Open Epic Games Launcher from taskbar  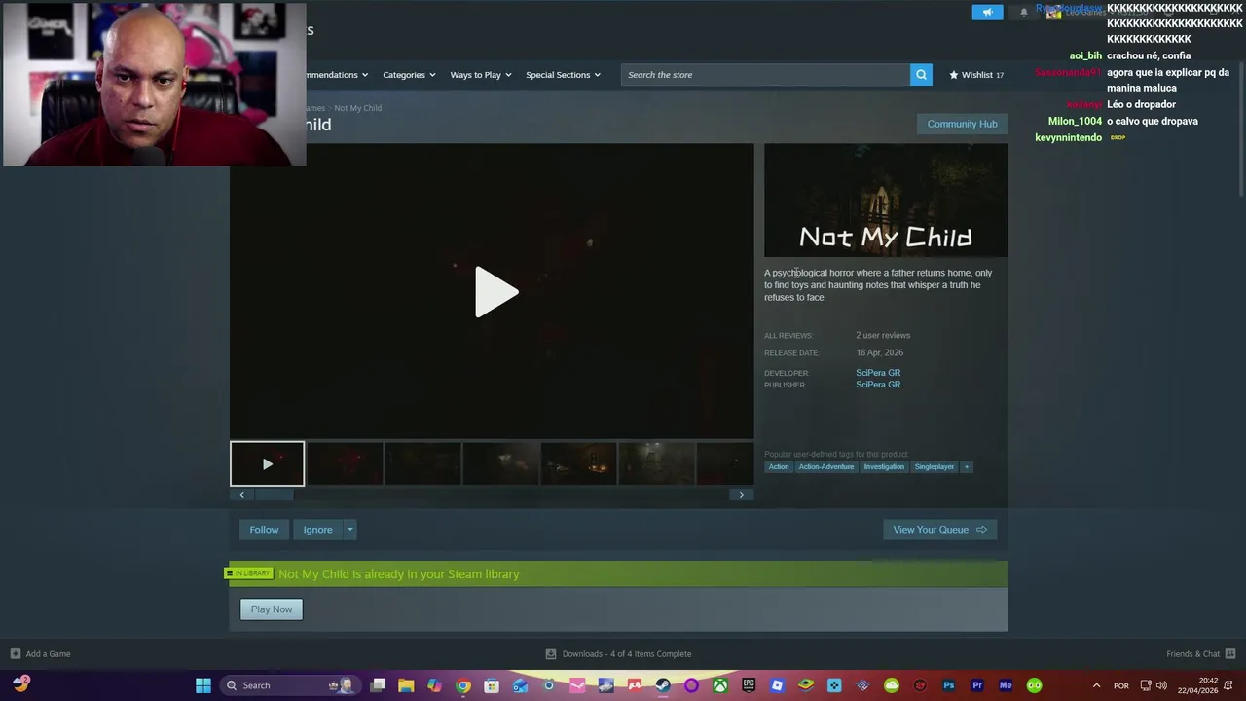coord(749,685)
